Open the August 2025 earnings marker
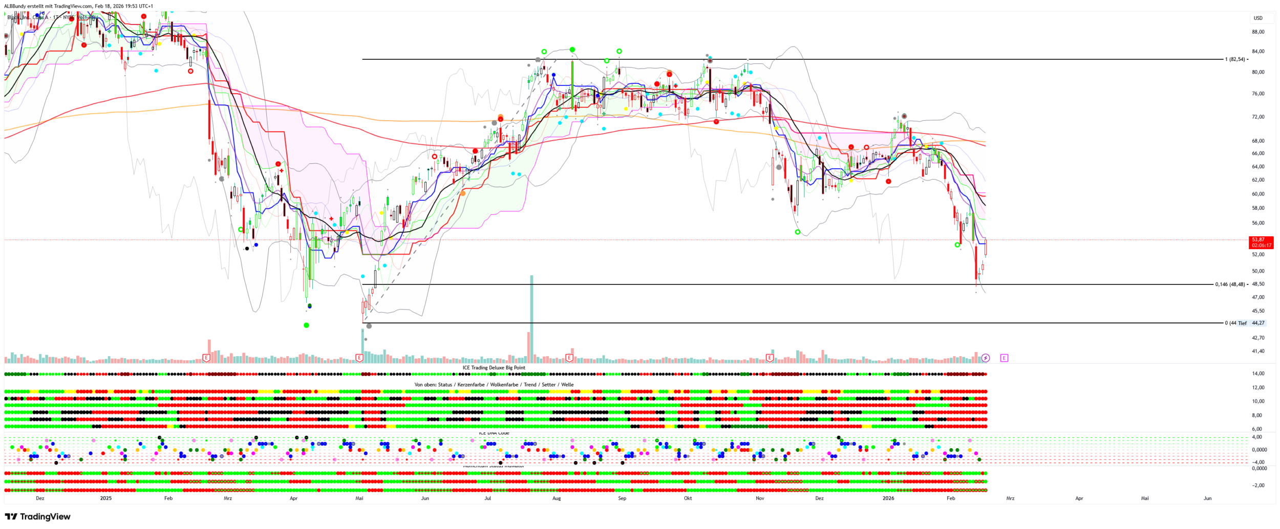 (569, 357)
